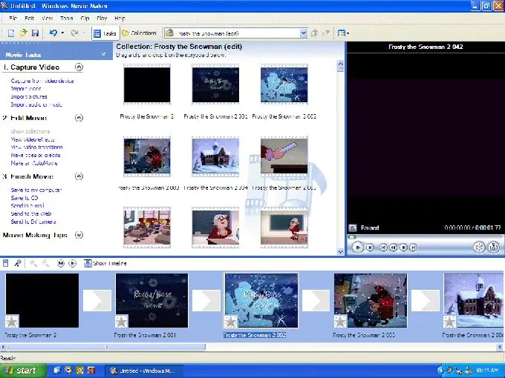The image size is (505, 378).
Task: Click collection scrollbar up arrow
Action: coord(340,64)
